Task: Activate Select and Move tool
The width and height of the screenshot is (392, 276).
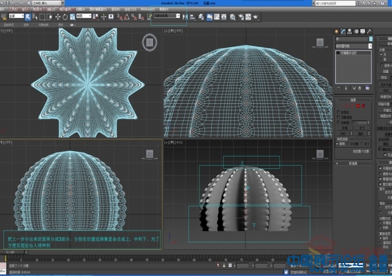Action: [x=58, y=17]
